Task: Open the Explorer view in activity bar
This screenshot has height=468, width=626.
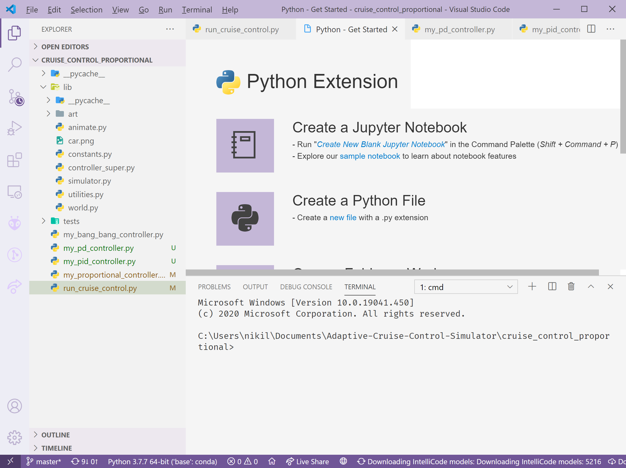Action: point(14,33)
